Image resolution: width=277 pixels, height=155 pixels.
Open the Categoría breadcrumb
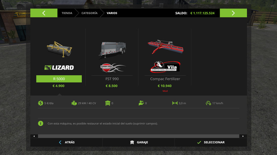(x=89, y=13)
